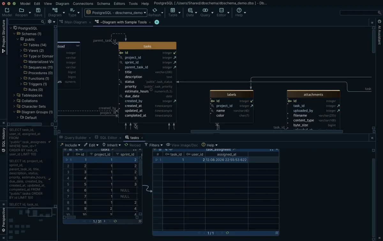Click the Type toolbar icon
The width and height of the screenshot is (383, 241).
click(x=72, y=11)
